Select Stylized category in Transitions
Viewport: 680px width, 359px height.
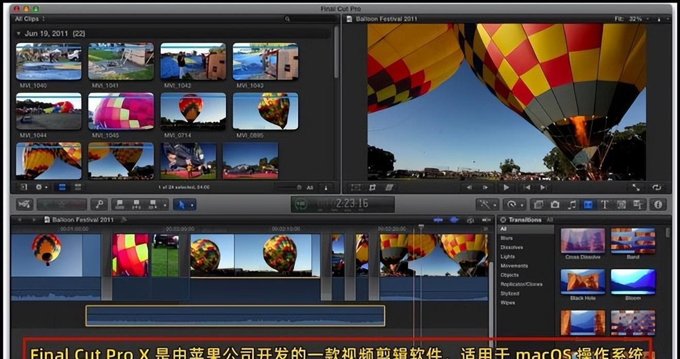[x=509, y=294]
